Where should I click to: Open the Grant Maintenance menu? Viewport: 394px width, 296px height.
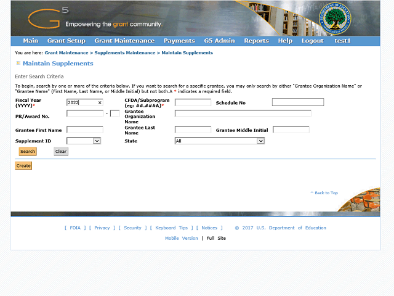click(x=124, y=41)
